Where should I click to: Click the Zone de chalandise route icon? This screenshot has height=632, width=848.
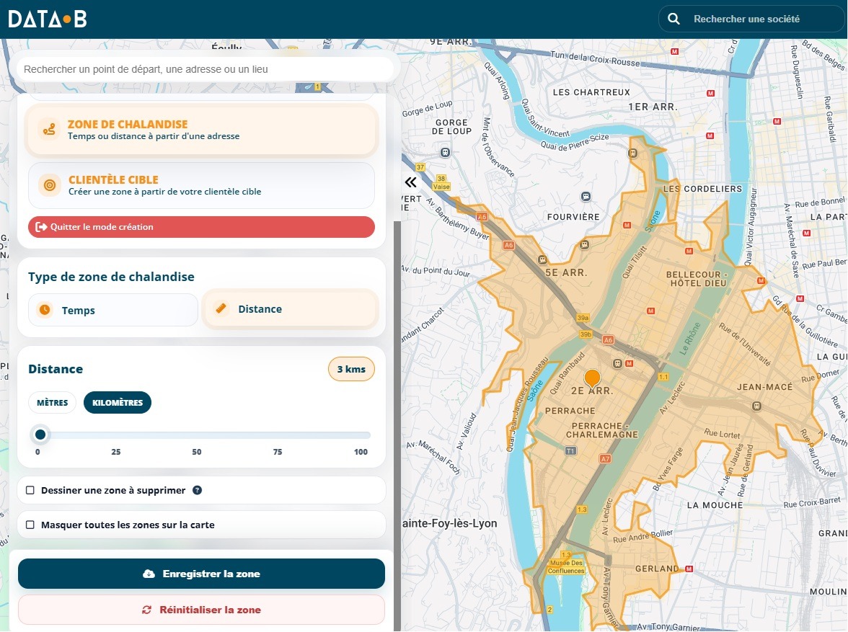coord(49,129)
